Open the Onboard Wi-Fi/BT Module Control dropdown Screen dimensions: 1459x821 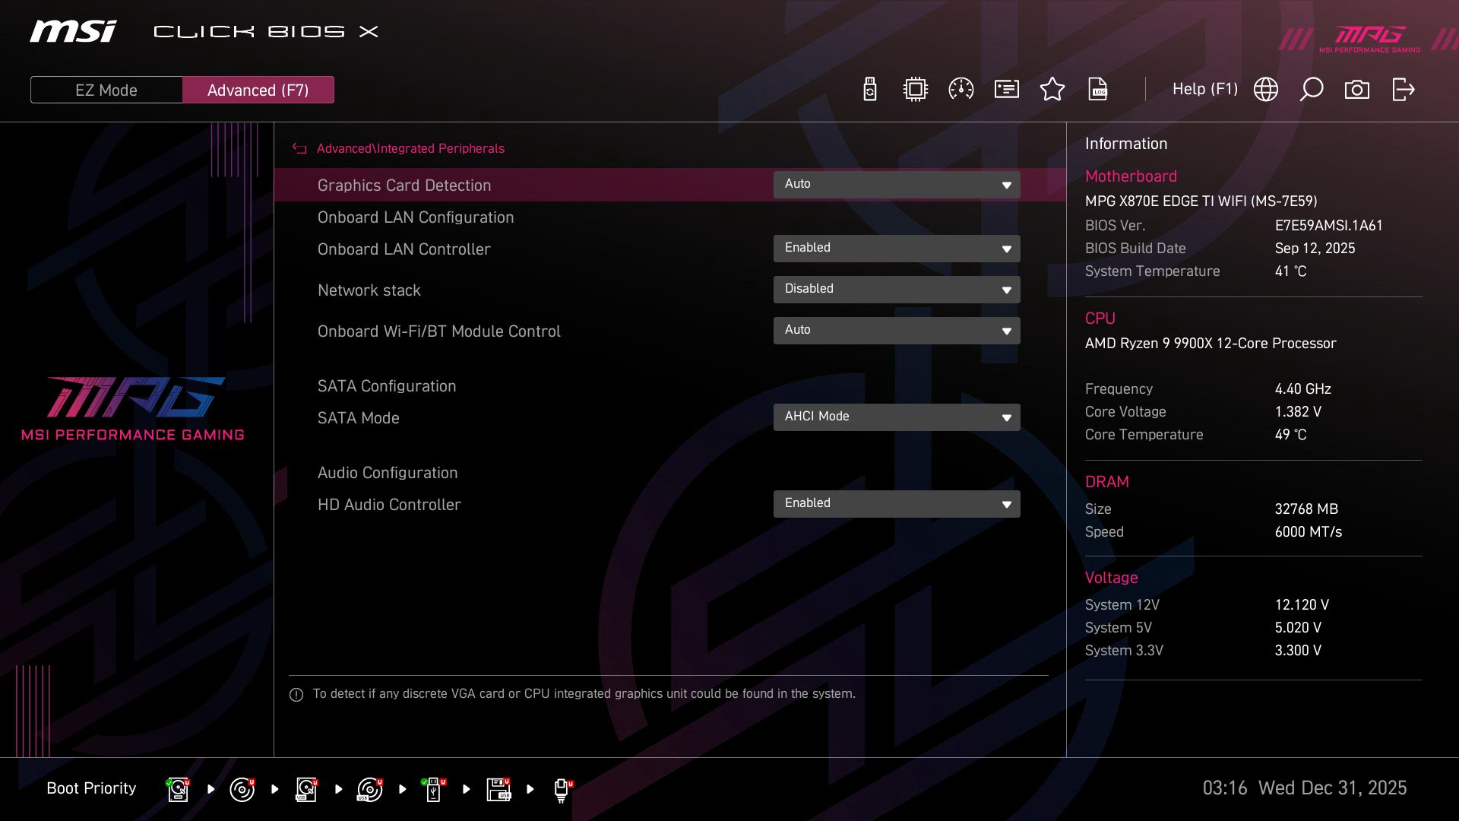pyautogui.click(x=897, y=330)
